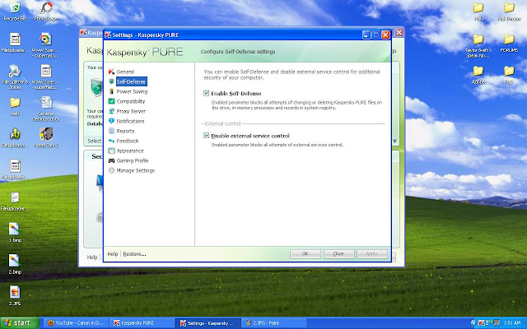Screen dimensions: 527x329
Task: Open the Reports settings section
Action: tap(125, 132)
